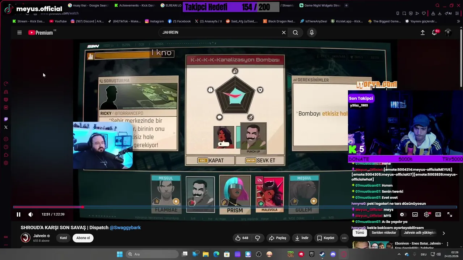
Task: Open Microsoft Edge from taskbar
Action: [216, 254]
